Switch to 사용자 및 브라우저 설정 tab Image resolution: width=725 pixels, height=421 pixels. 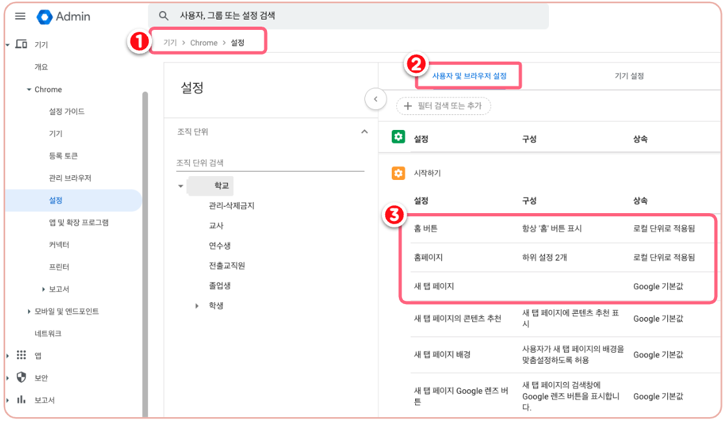pyautogui.click(x=469, y=76)
